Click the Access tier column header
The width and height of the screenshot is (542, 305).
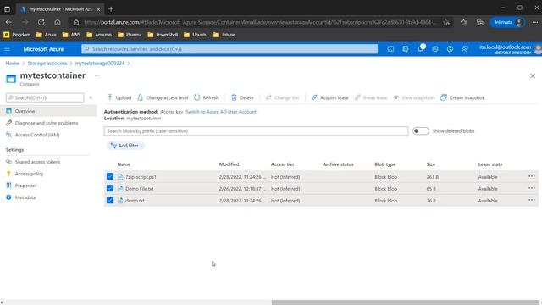[282, 164]
